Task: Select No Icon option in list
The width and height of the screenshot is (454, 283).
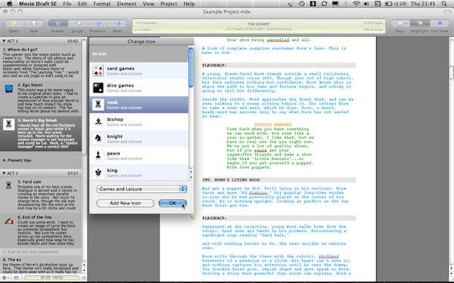Action: (x=139, y=54)
